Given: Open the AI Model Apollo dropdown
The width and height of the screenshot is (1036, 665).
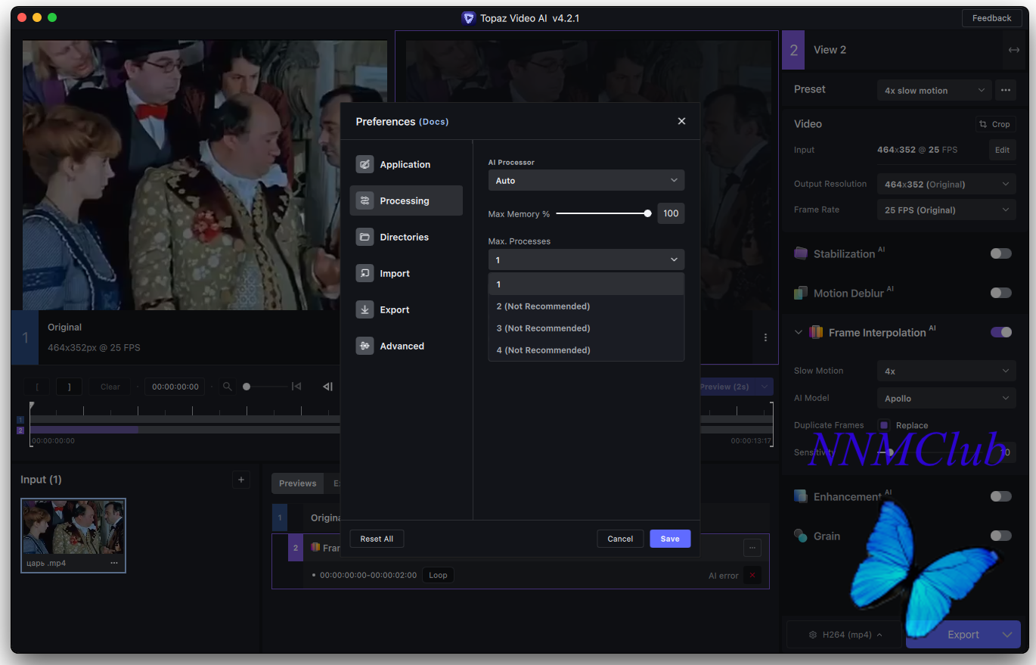Looking at the screenshot, I should (x=946, y=398).
